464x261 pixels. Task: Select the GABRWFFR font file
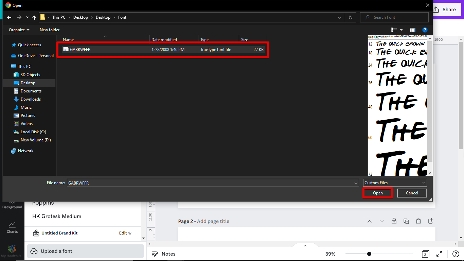click(163, 50)
